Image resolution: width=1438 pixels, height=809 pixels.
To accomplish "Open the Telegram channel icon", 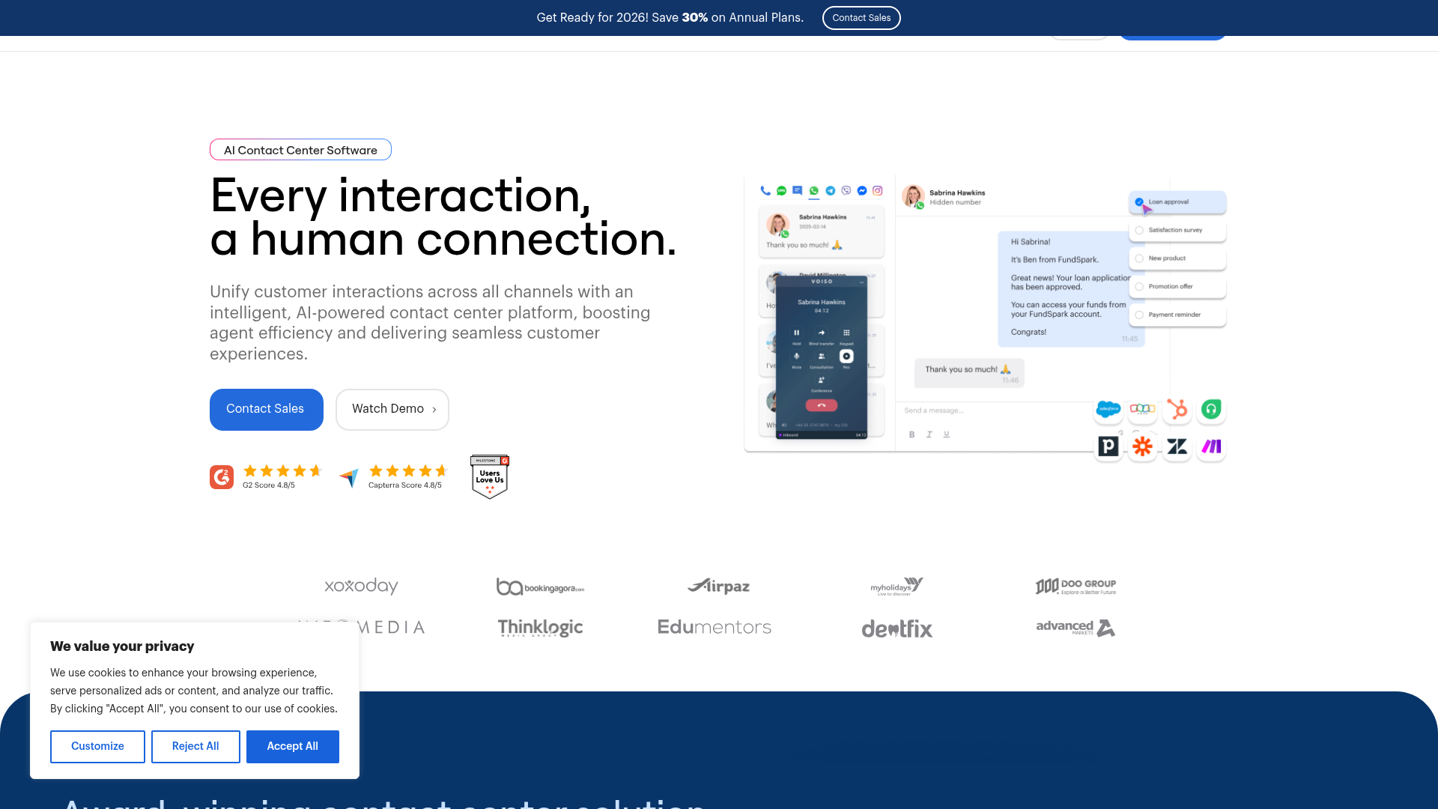I will [x=830, y=190].
